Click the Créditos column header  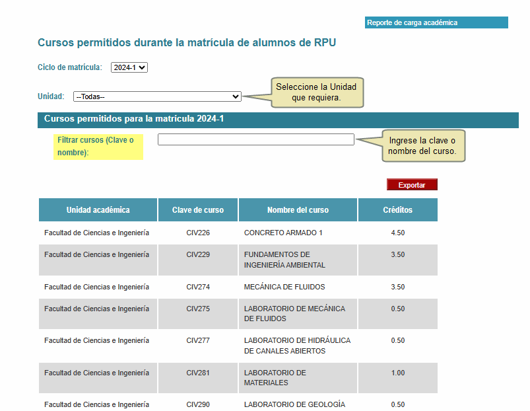[x=398, y=209]
